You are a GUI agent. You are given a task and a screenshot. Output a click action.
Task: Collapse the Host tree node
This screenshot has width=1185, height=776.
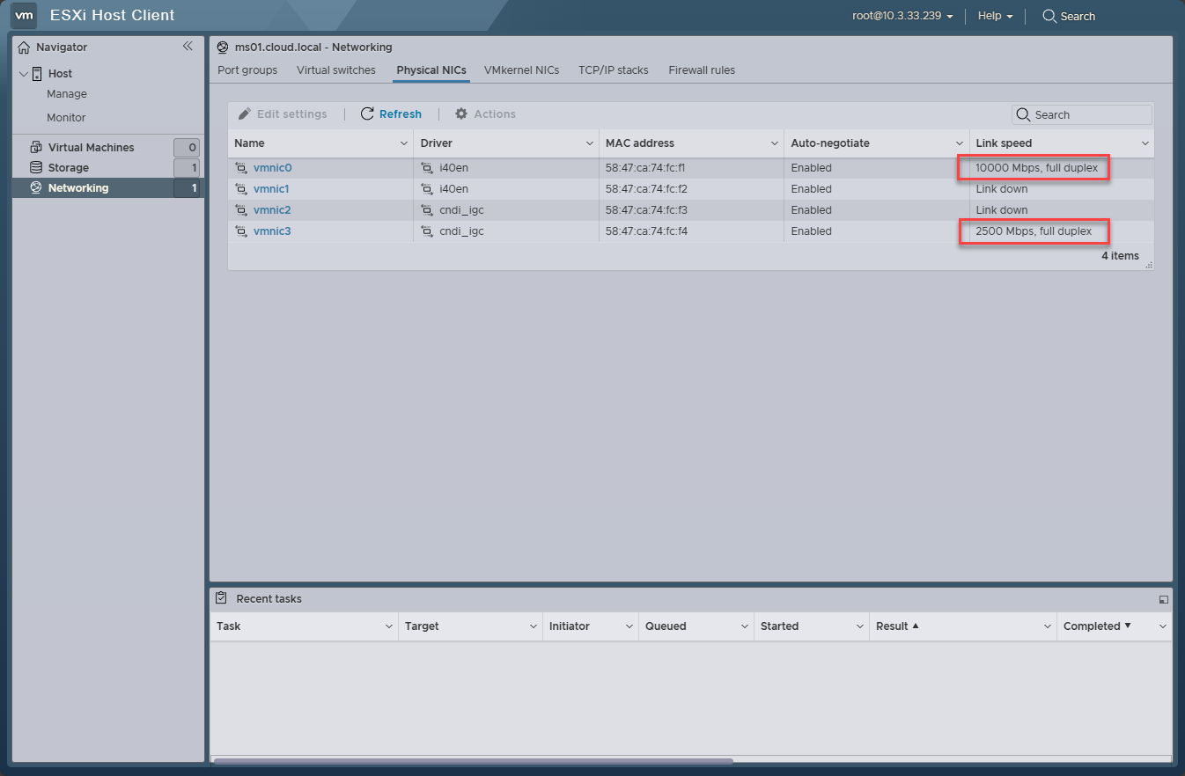click(24, 74)
